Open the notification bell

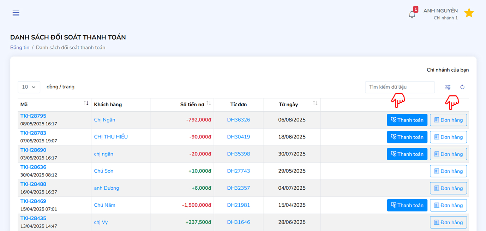(x=412, y=14)
